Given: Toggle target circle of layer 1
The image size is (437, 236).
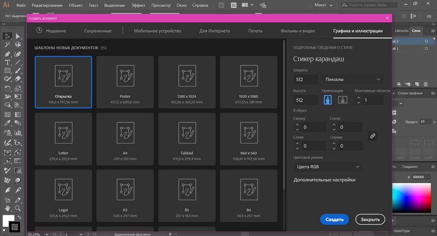Looking at the screenshot, I should pyautogui.click(x=426, y=48).
